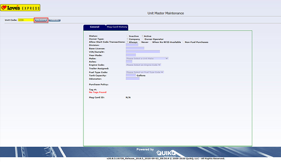Set Start Code Transactions to Never
The width and height of the screenshot is (281, 162).
(x=140, y=42)
